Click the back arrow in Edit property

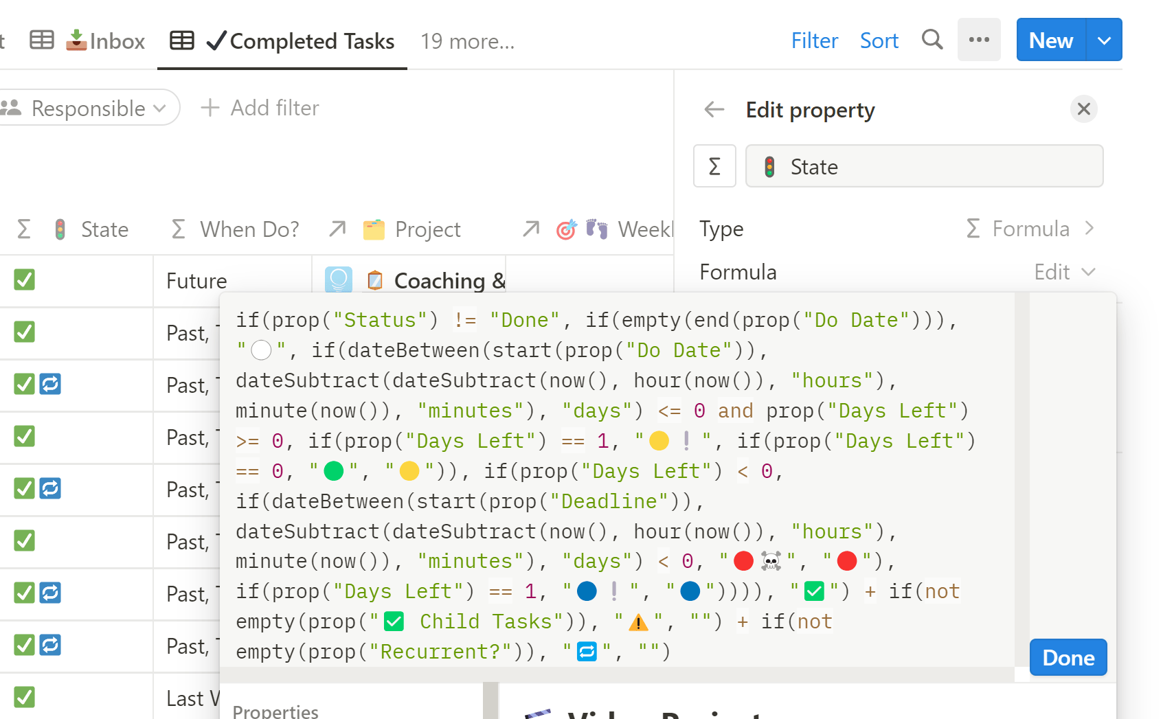tap(714, 110)
